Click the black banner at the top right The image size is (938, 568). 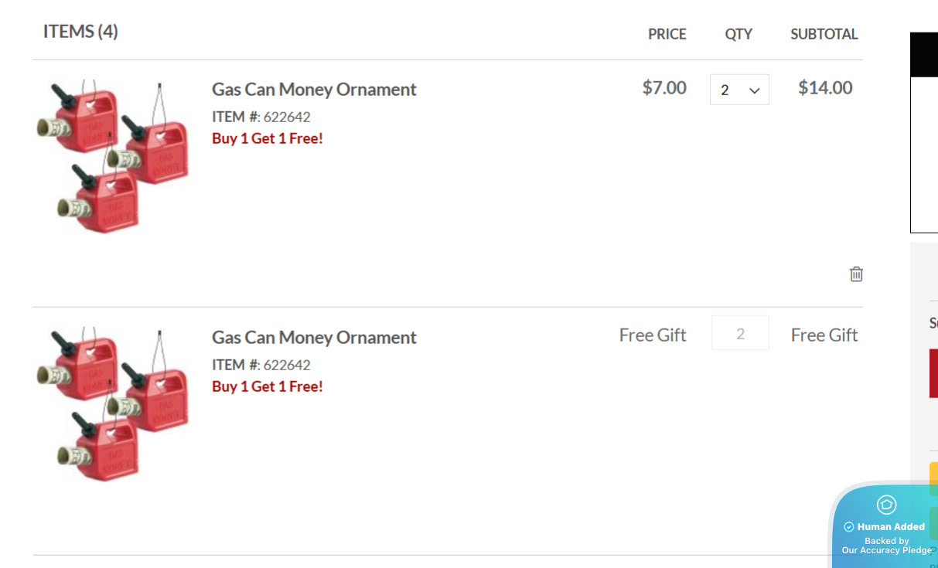click(924, 55)
